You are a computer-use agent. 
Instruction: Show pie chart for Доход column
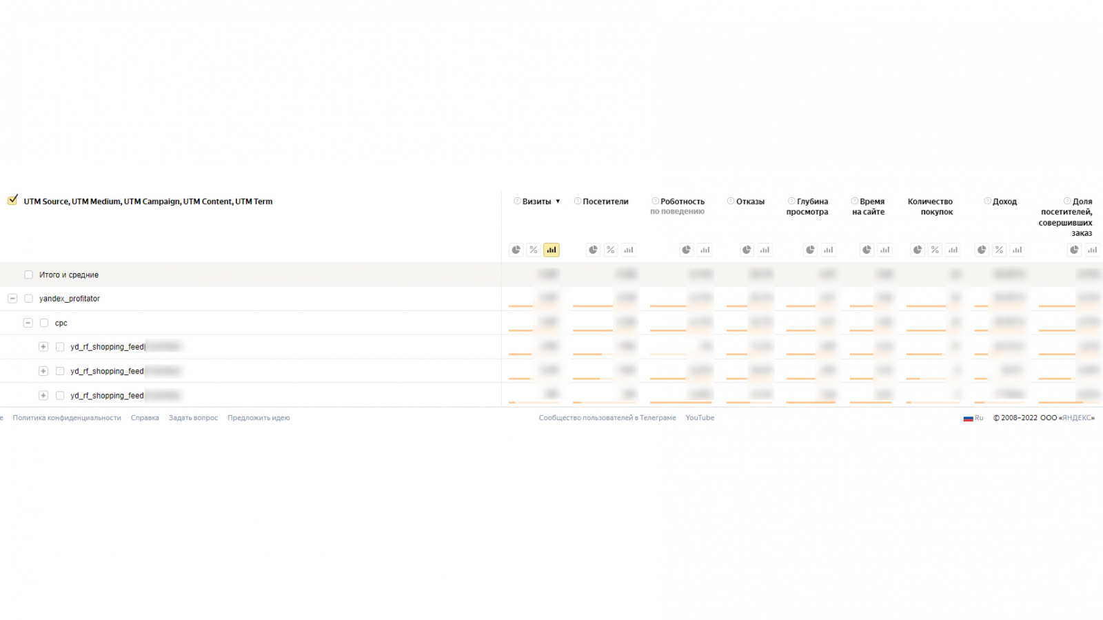(982, 250)
